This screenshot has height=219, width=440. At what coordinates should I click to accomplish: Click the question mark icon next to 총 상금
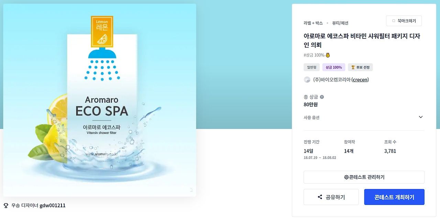click(x=322, y=97)
